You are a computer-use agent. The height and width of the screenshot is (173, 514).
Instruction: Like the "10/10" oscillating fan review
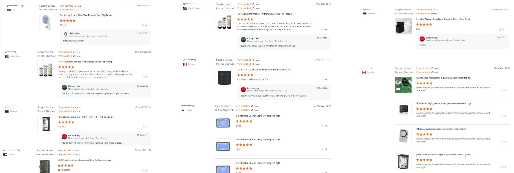pyautogui.click(x=143, y=25)
